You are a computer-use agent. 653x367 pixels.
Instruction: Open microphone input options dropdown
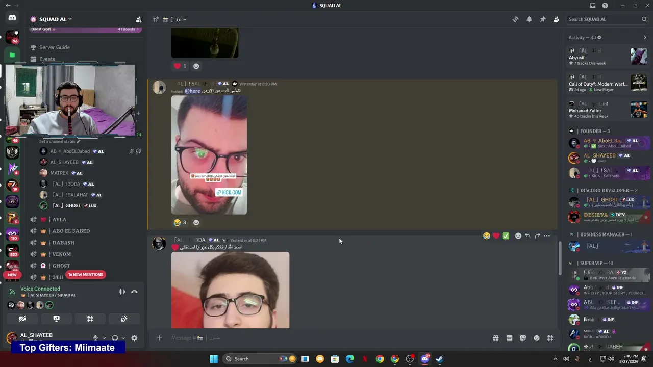point(104,338)
